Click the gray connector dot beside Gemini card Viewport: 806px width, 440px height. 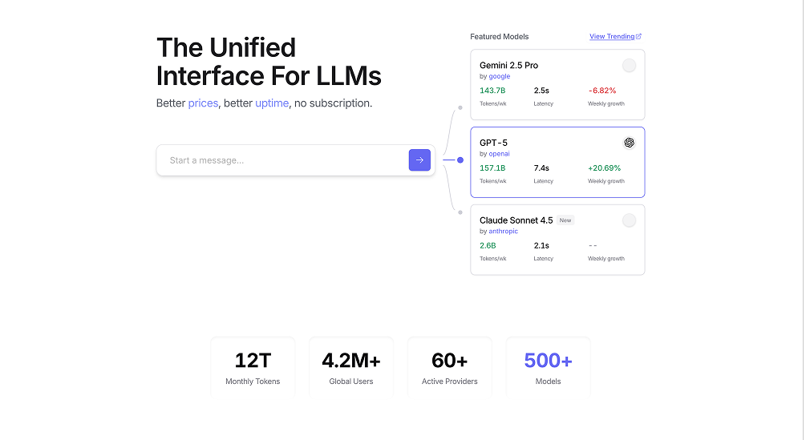pyautogui.click(x=460, y=107)
